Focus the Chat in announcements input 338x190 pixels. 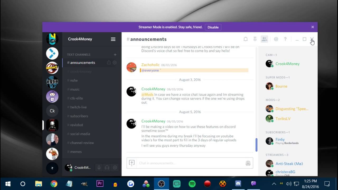coord(190,163)
